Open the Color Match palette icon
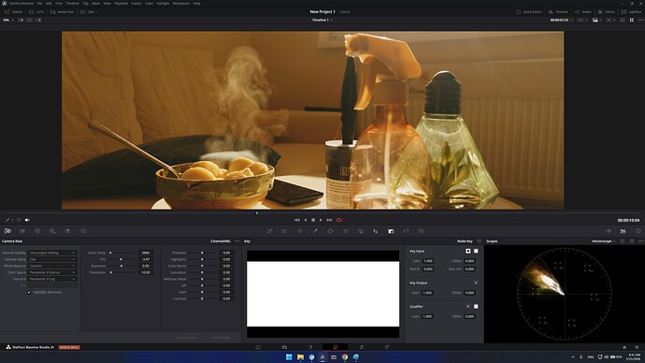This screenshot has width=645, height=363. pos(22,231)
